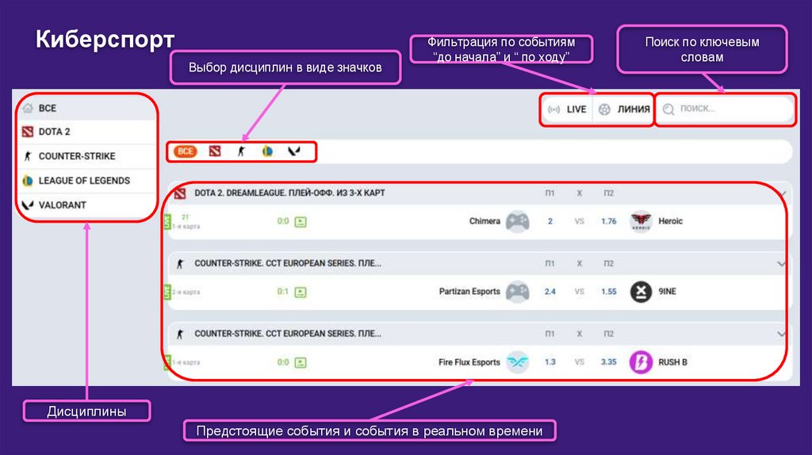Click Counter-Strike icon in Fire Flux match header
The height and width of the screenshot is (455, 812).
tap(180, 335)
